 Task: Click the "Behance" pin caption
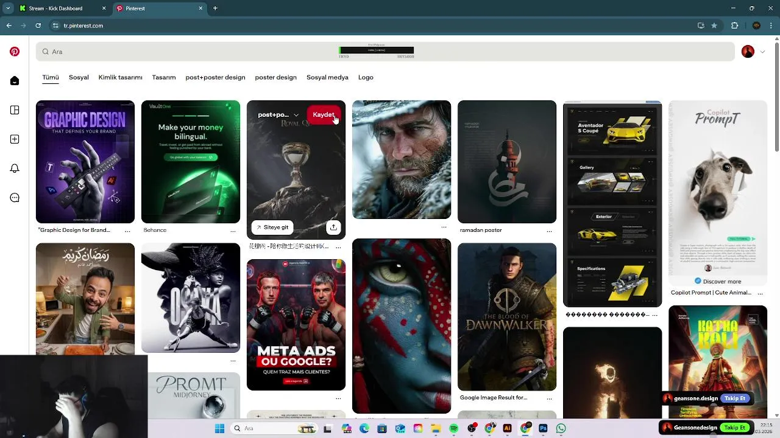coord(155,230)
